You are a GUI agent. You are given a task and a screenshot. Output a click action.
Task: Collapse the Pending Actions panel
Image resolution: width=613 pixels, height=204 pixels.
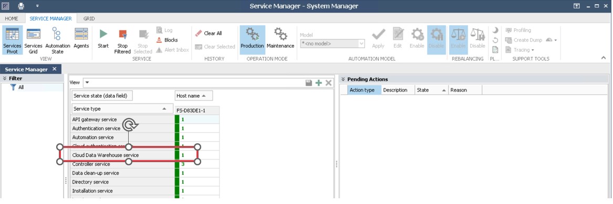[343, 79]
